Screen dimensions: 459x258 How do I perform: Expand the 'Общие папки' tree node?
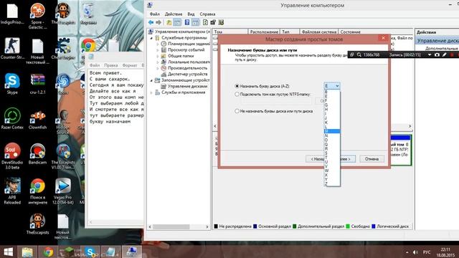(x=158, y=56)
